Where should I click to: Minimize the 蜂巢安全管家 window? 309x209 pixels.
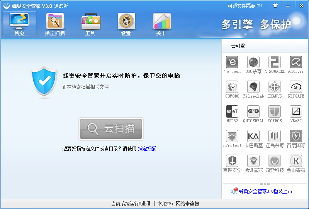pyautogui.click(x=288, y=6)
